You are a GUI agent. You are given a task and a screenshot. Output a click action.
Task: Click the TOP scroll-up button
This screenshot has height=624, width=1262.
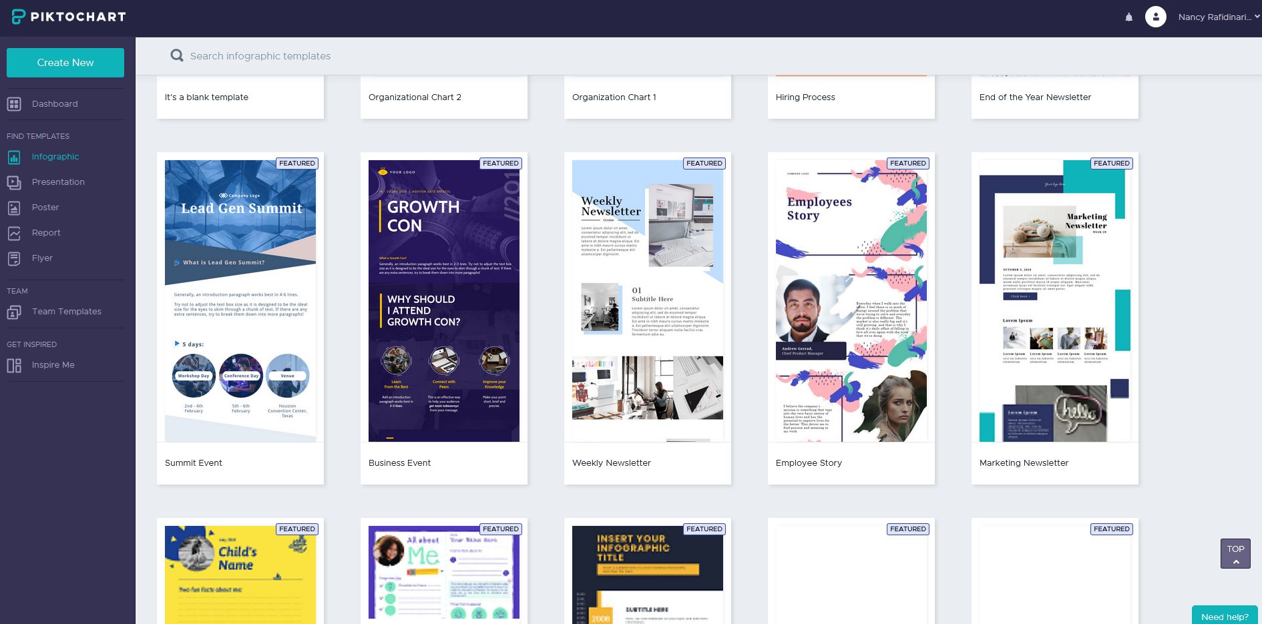[x=1235, y=553]
